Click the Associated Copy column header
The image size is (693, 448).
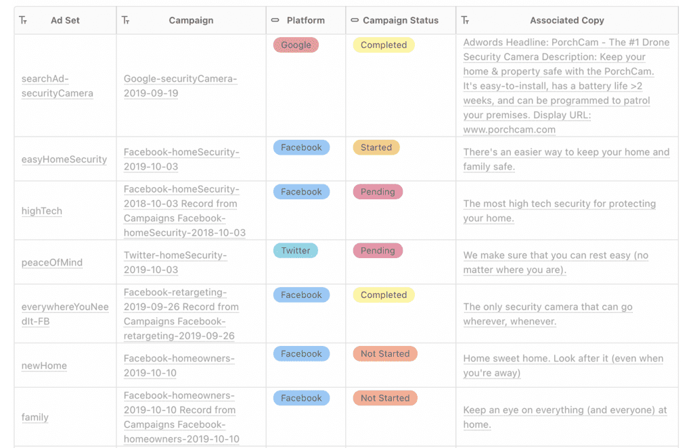(567, 21)
